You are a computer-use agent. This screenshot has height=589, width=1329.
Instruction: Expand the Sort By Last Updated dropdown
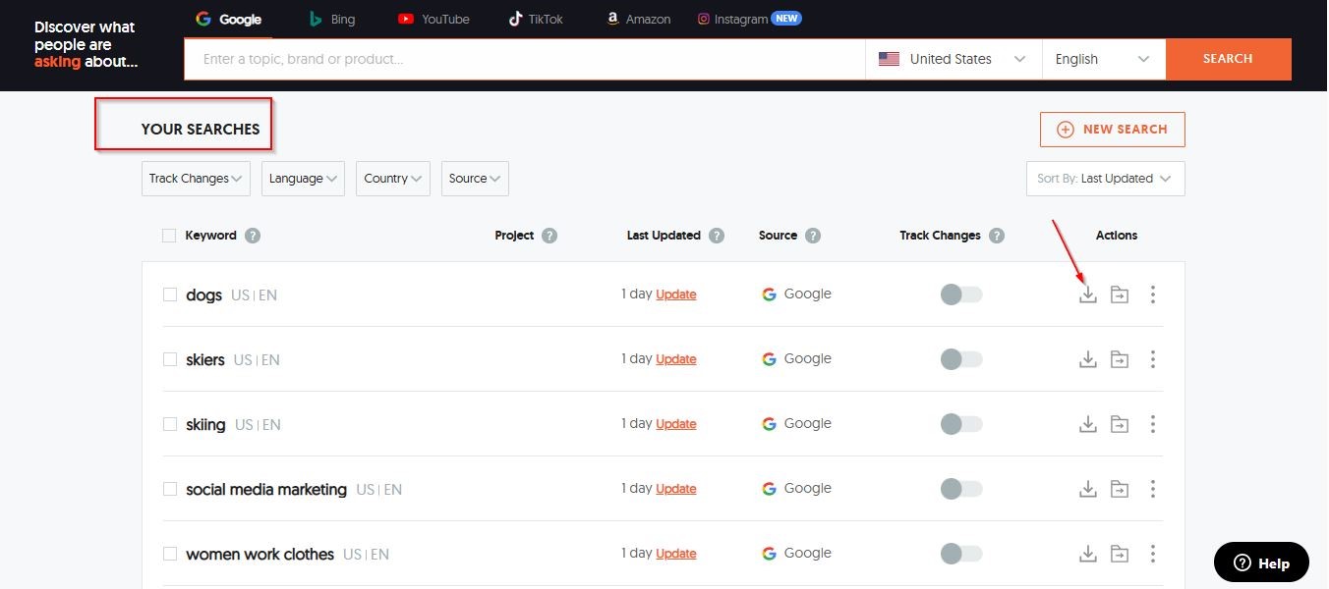click(x=1105, y=179)
